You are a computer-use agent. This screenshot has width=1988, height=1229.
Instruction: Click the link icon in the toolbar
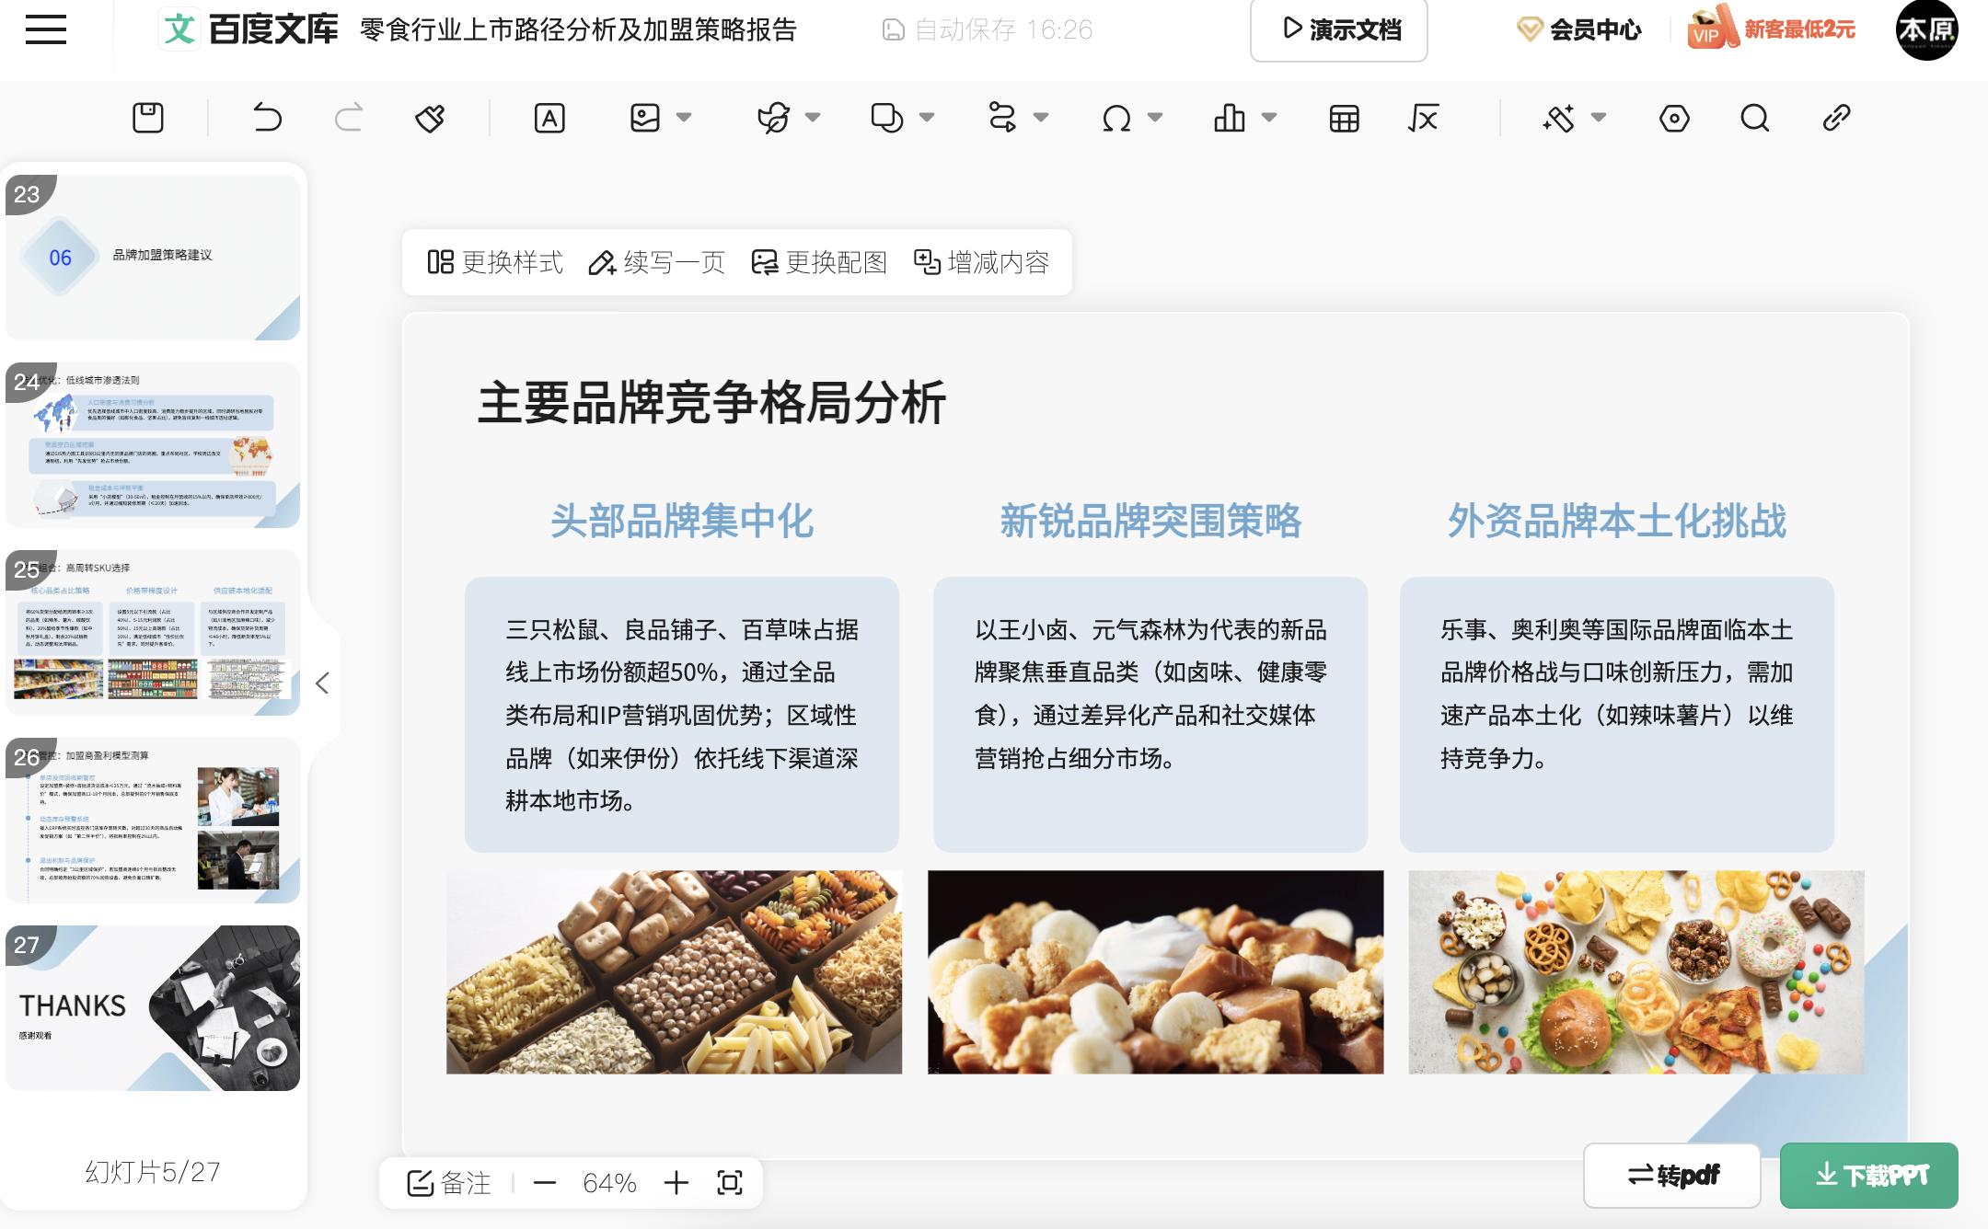point(1836,118)
